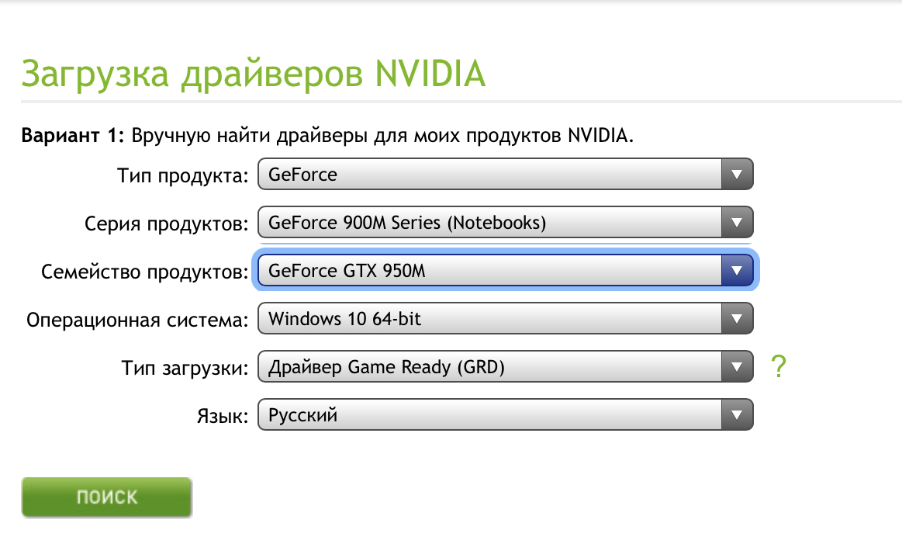Image resolution: width=902 pixels, height=537 pixels.
Task: Click the blue arrow of Семейство продуктов dropdown
Action: point(737,272)
